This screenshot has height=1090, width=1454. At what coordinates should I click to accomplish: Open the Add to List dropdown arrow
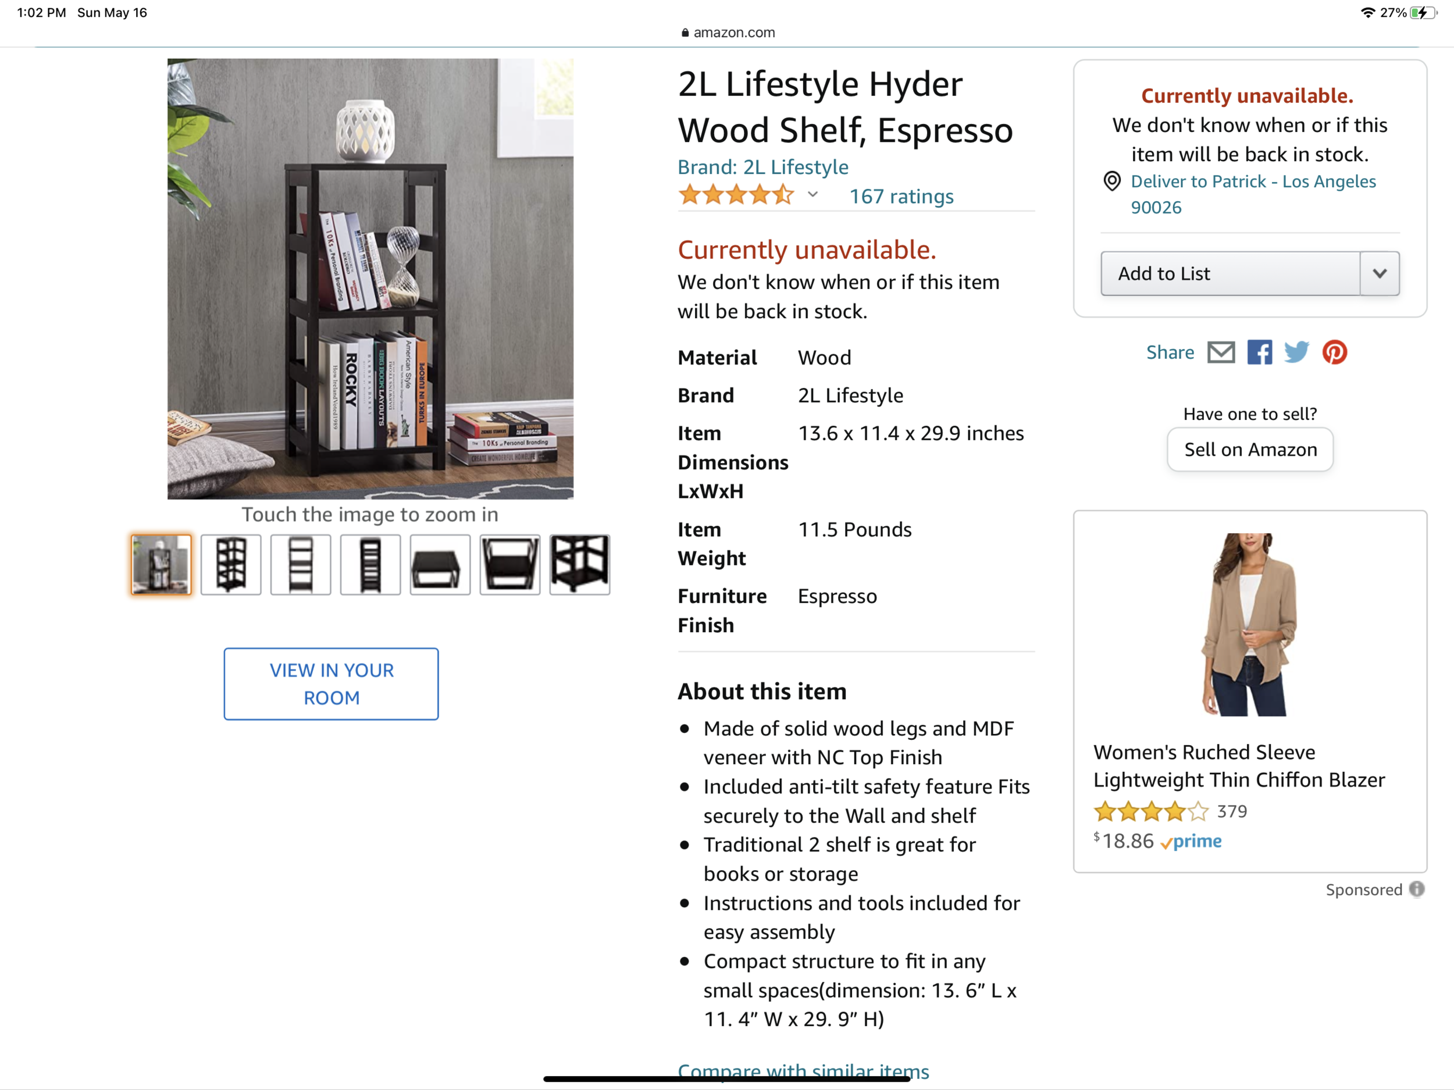[x=1379, y=273]
